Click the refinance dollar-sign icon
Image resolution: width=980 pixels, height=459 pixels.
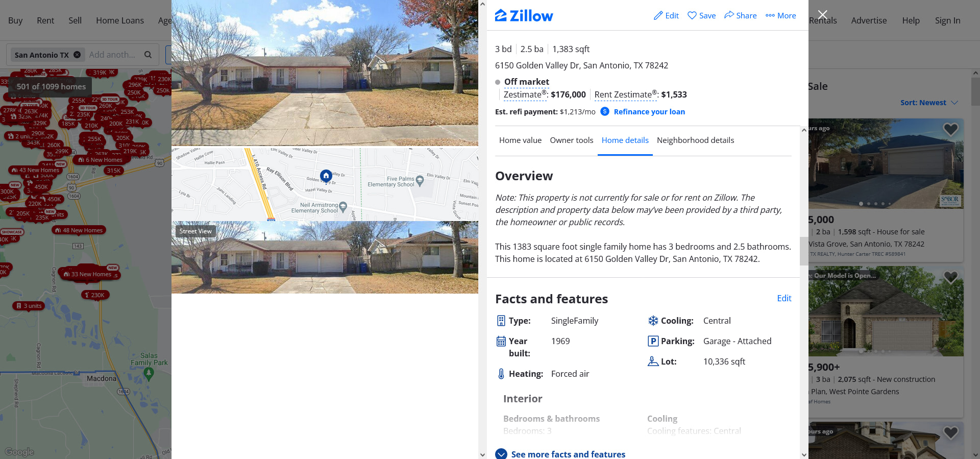tap(605, 111)
